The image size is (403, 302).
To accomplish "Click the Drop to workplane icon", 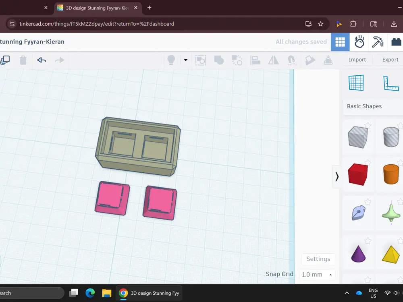I will coord(328,60).
